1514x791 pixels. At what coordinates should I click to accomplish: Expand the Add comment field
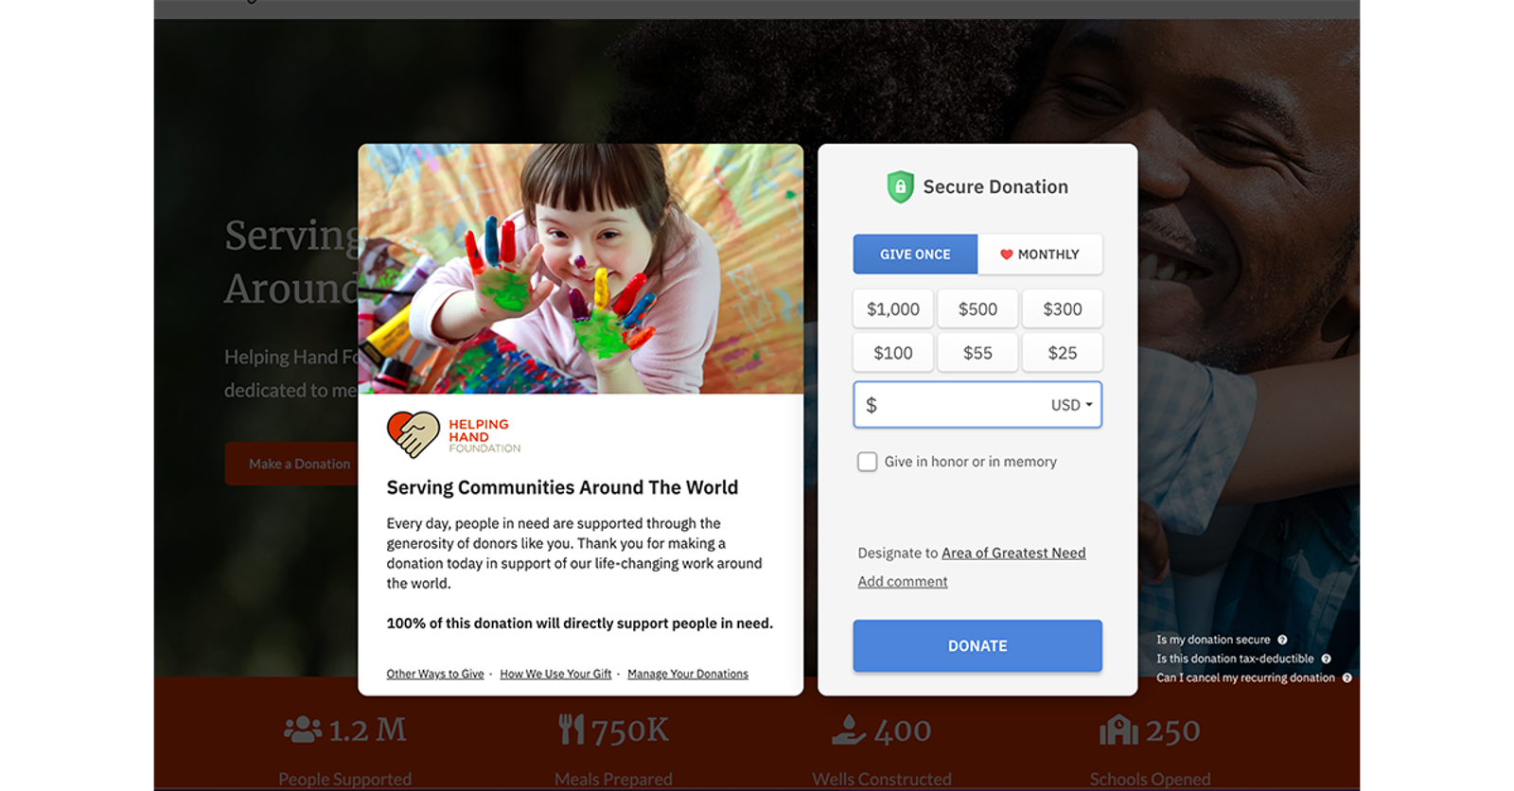903,582
